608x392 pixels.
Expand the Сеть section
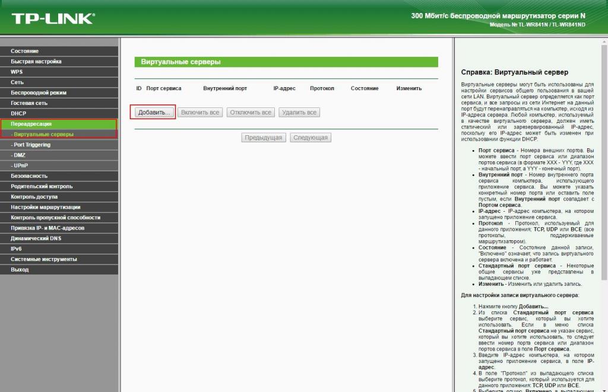tap(59, 82)
